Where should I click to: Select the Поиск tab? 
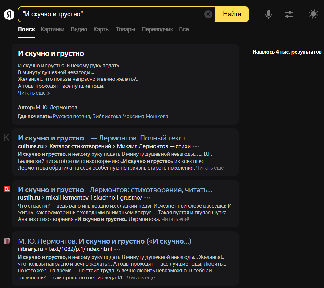tap(26, 29)
